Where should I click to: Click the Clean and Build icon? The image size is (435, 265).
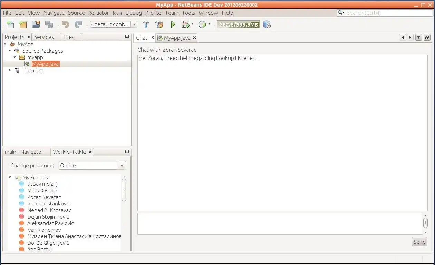coord(159,24)
